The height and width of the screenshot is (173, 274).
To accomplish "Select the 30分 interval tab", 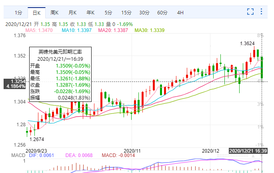I will point(144,12).
